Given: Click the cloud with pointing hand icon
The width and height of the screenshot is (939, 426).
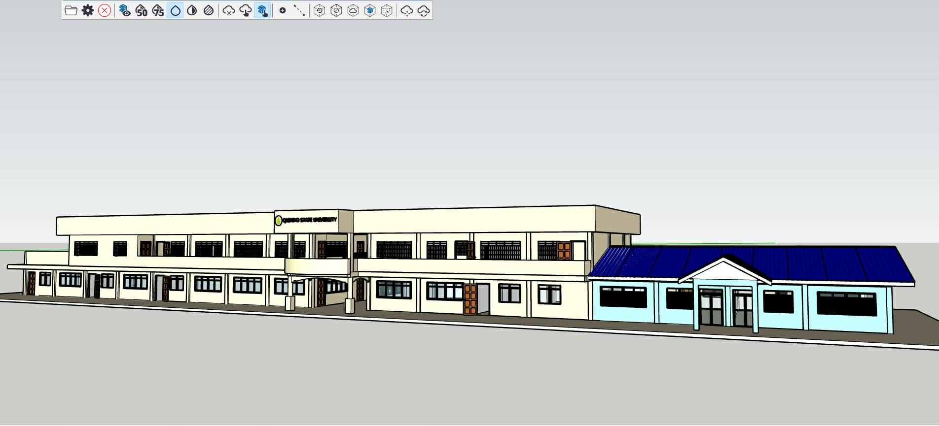Looking at the screenshot, I should click(x=245, y=10).
